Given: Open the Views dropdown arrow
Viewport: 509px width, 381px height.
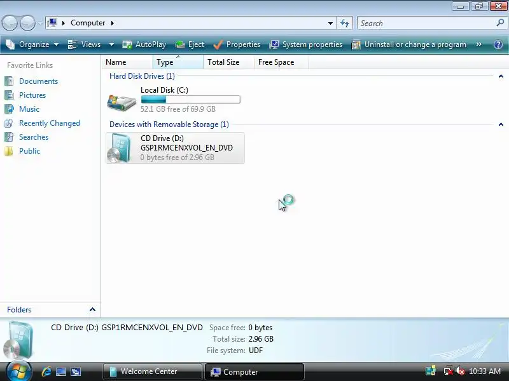Looking at the screenshot, I should [x=111, y=44].
